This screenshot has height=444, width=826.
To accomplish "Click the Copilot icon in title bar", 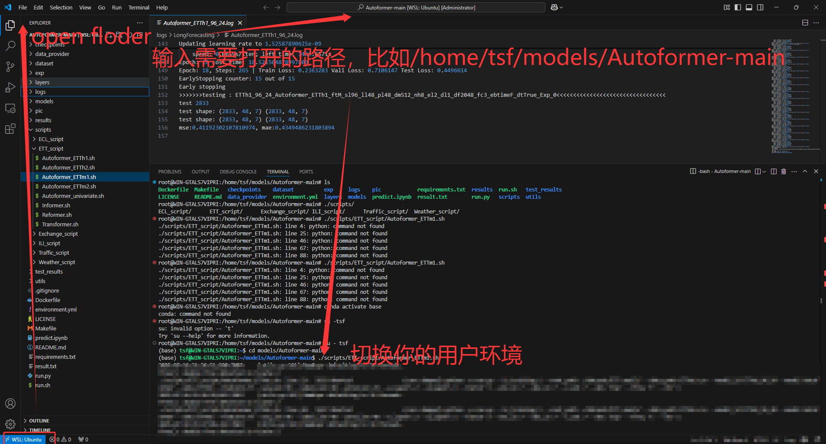I will point(555,7).
